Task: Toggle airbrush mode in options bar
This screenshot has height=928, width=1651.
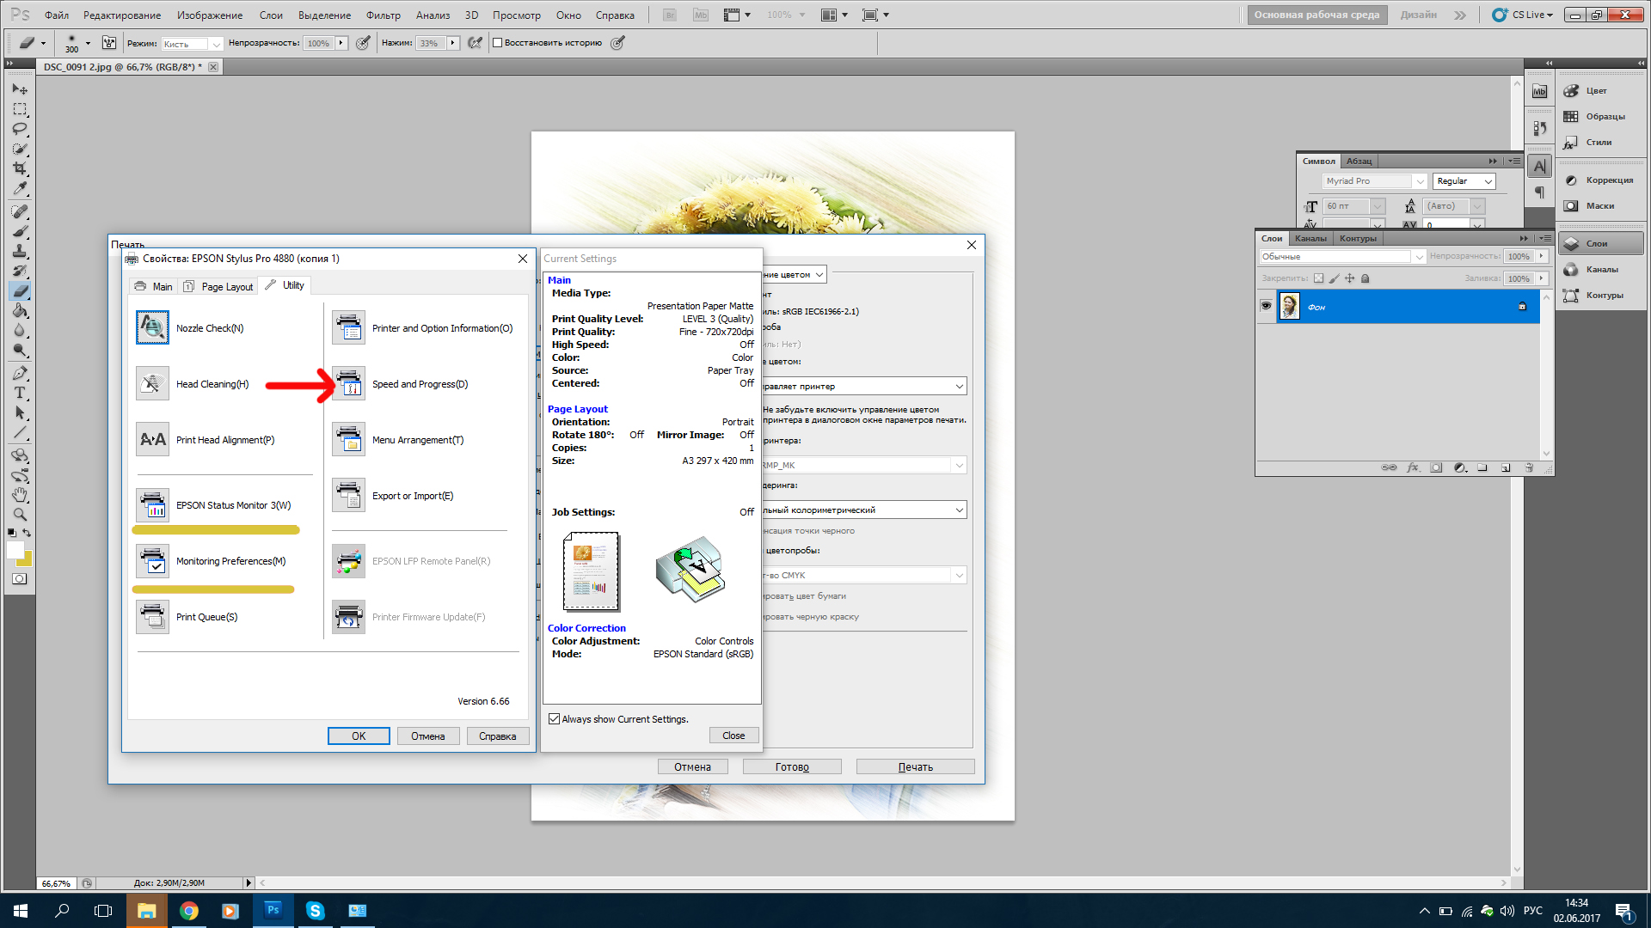Action: coord(475,43)
